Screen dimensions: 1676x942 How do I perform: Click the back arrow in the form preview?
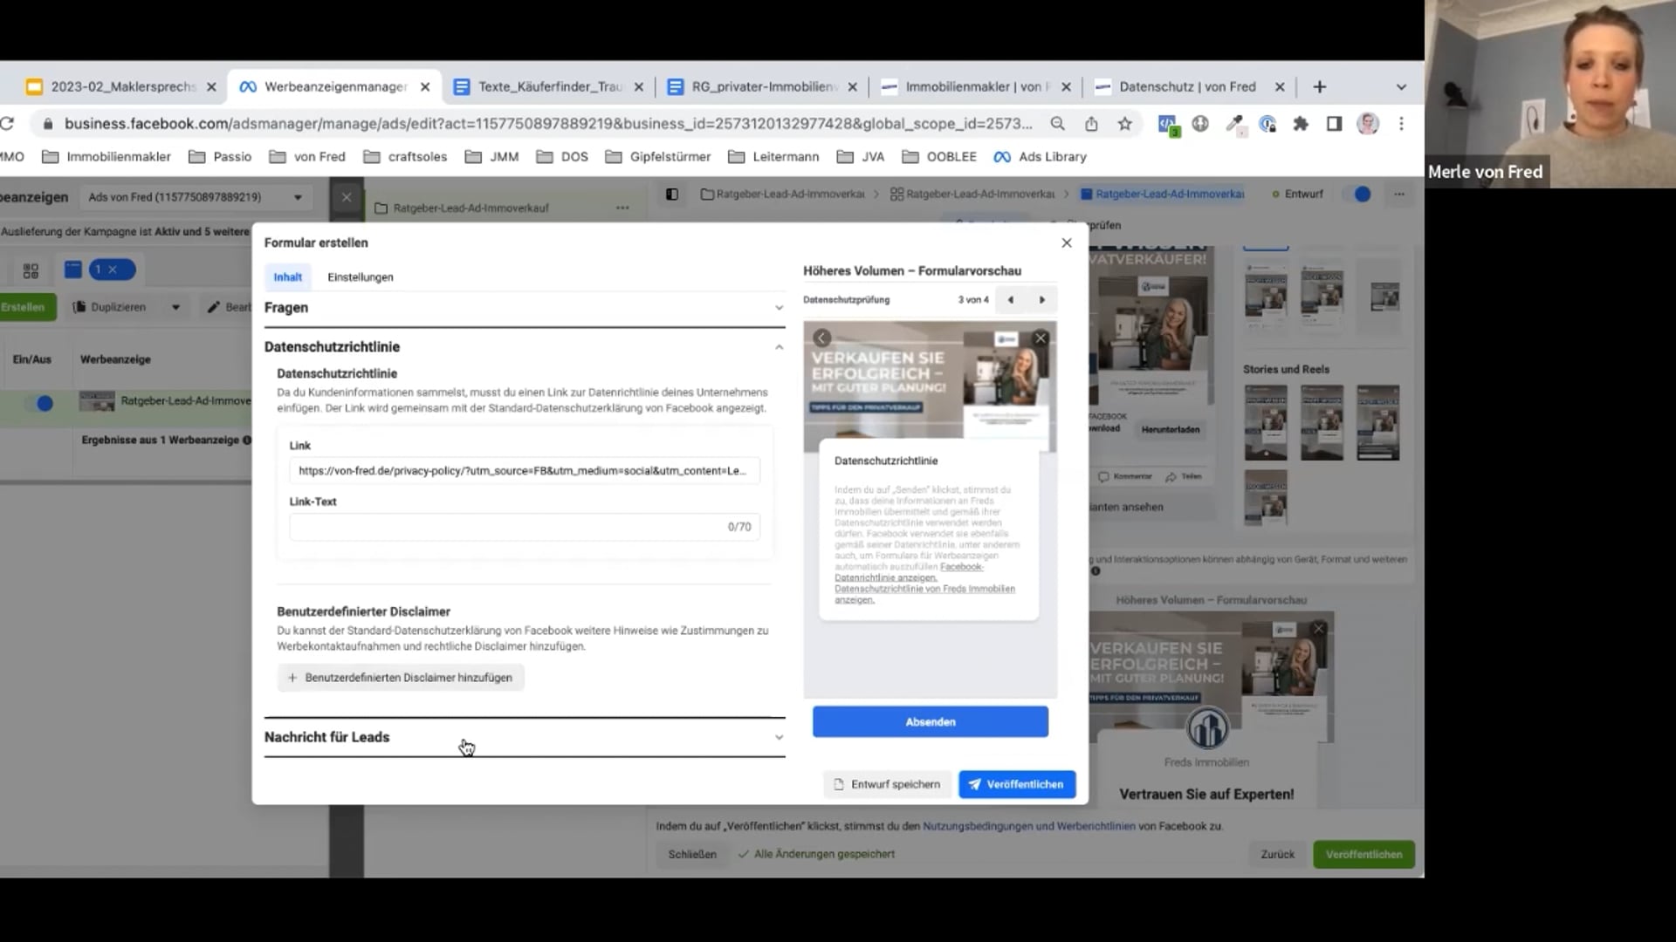coord(821,338)
